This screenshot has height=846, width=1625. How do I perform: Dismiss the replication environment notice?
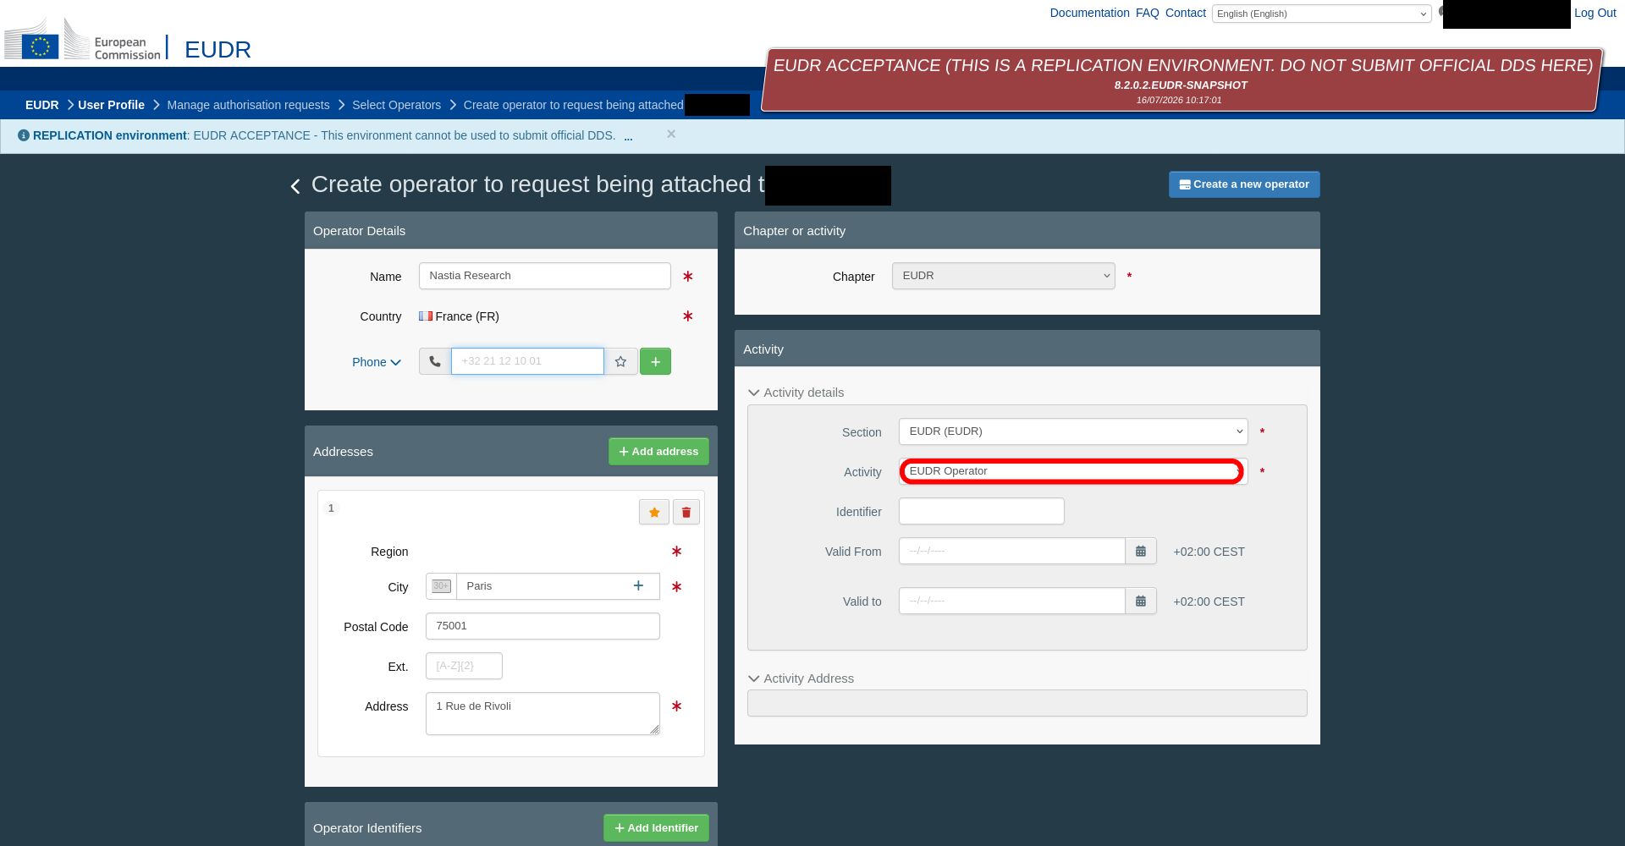pyautogui.click(x=671, y=134)
